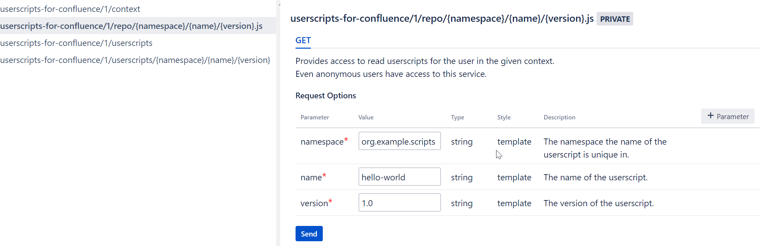Click the version value field containing 1.0
Viewport: 775px width, 246px height.
[399, 203]
